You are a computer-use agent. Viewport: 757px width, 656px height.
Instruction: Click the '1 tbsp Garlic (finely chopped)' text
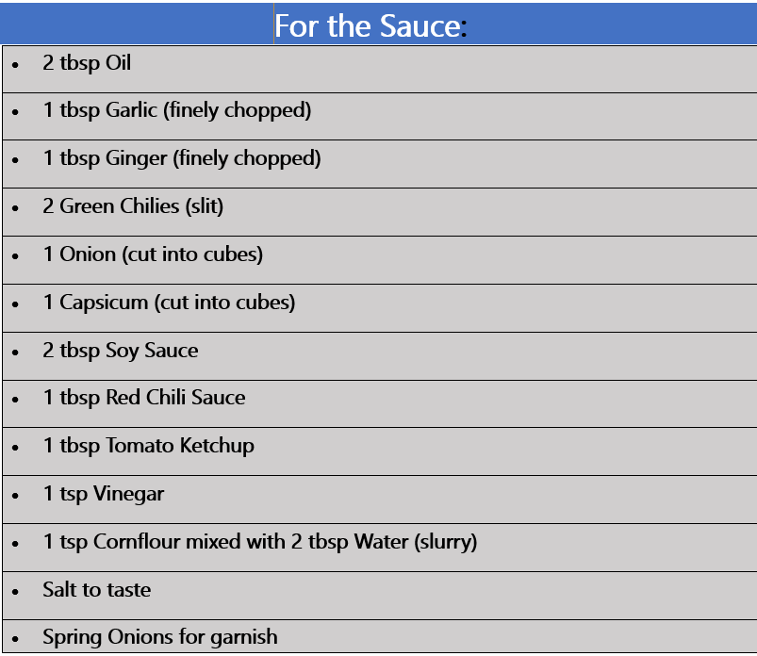click(x=177, y=110)
